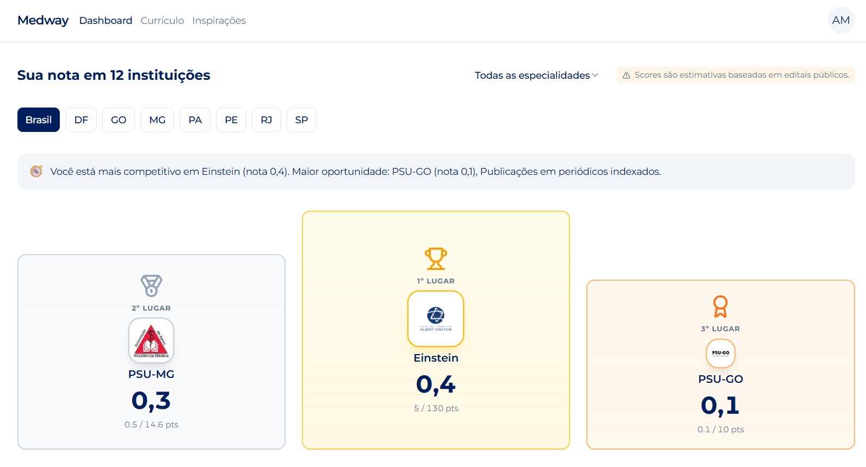Click the '2º LUGAR' label
866x467 pixels.
pyautogui.click(x=151, y=308)
